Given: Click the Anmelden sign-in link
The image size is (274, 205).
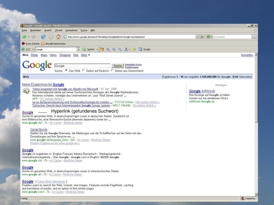Looking at the screenshot, I should [x=247, y=55].
